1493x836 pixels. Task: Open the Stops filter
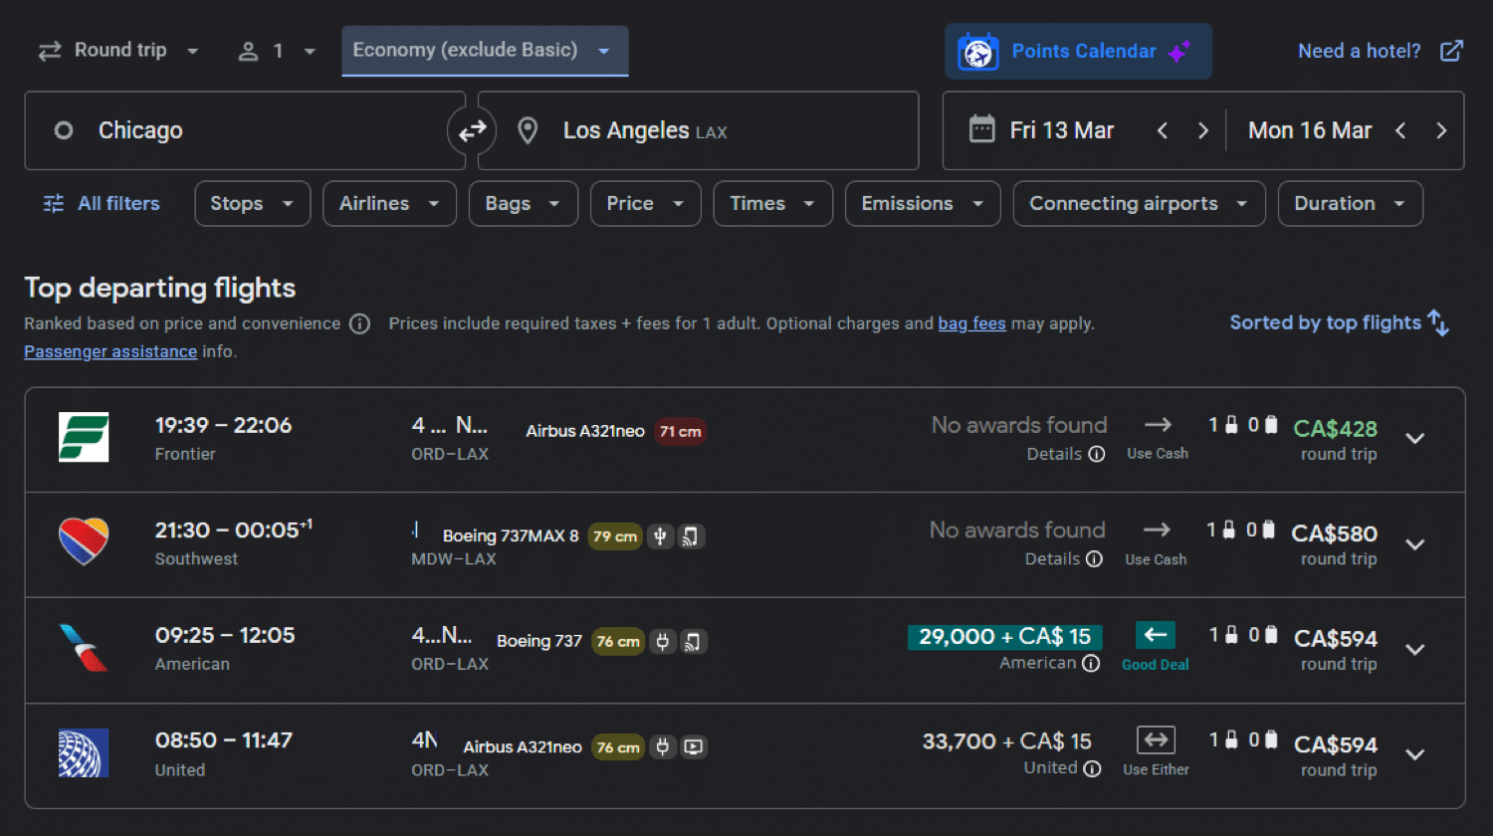click(x=252, y=204)
